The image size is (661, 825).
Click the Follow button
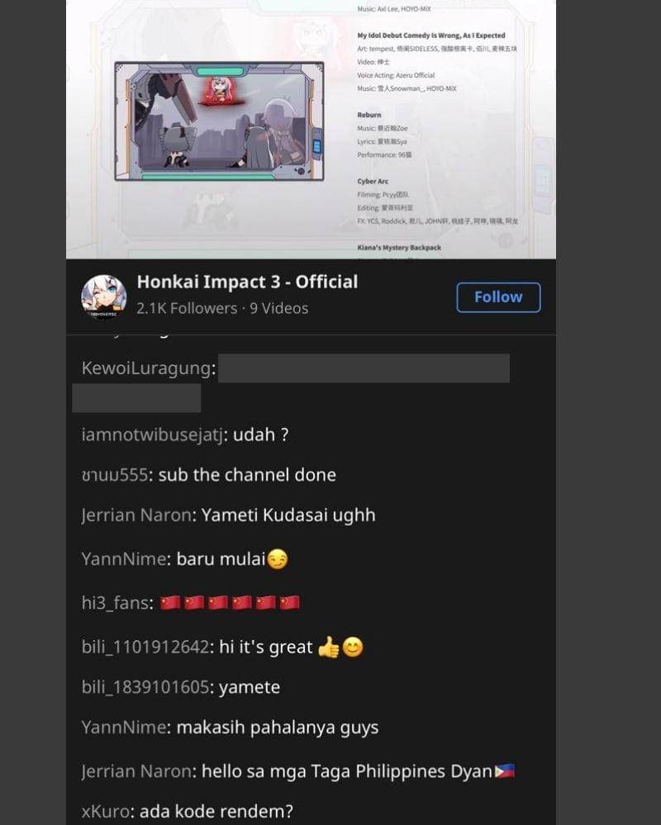[498, 297]
